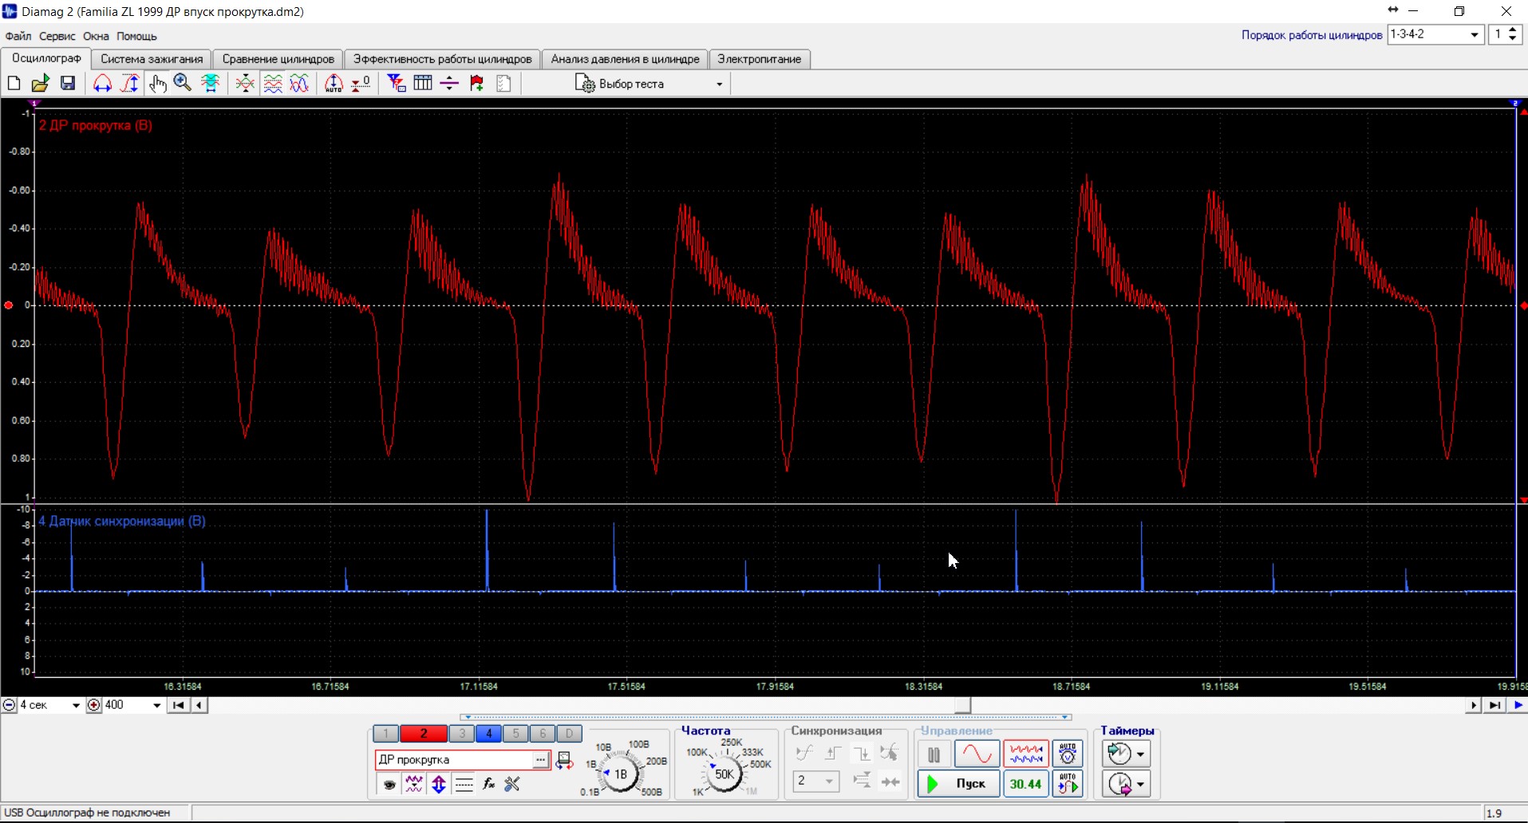1528x823 pixels.
Task: Toggle channel visibility eye icon
Action: (389, 785)
